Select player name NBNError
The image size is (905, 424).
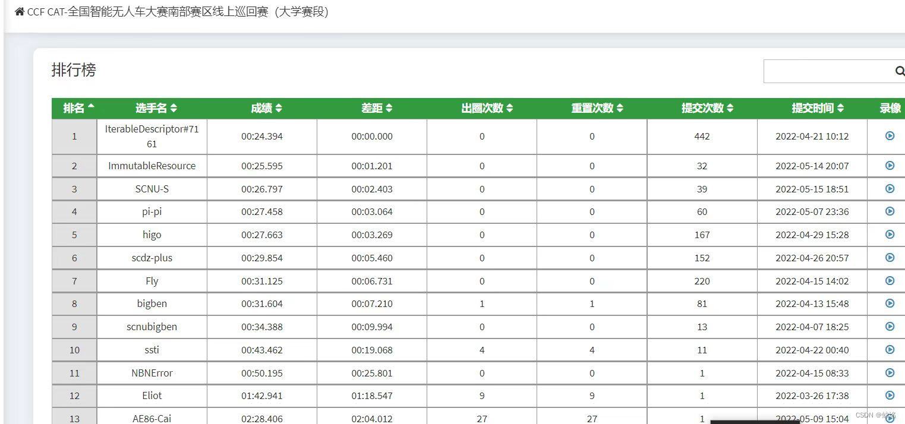pyautogui.click(x=152, y=373)
